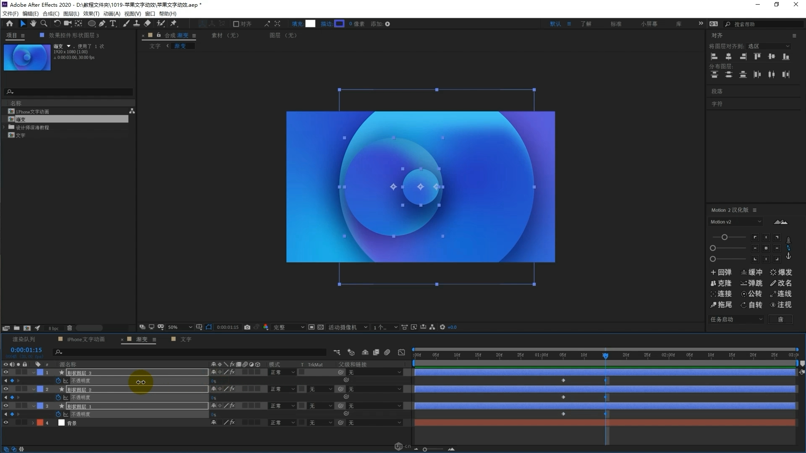Hide the 背景 layer with eye icon

6,422
